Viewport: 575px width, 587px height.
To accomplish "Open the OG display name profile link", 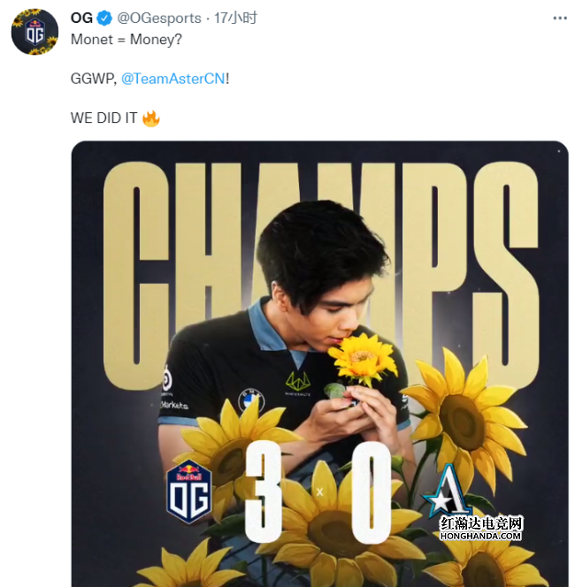I will point(81,19).
